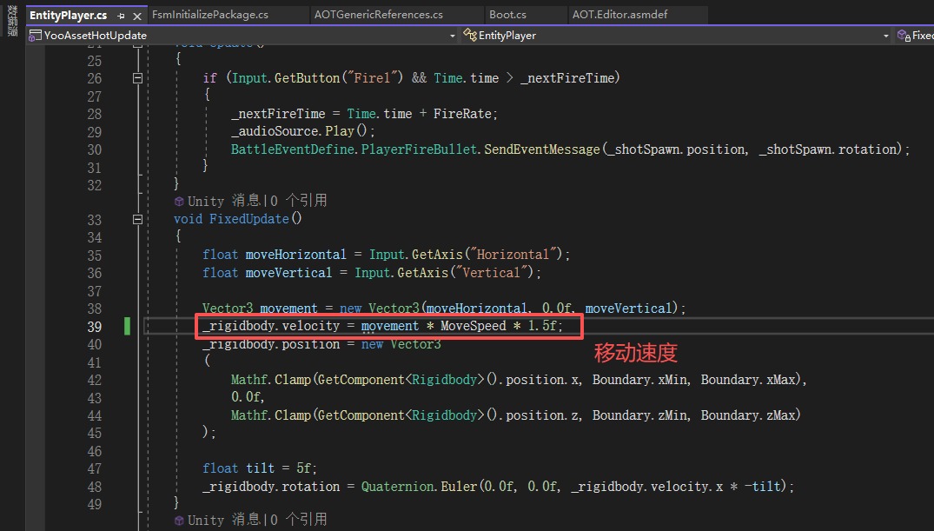Open the YooAssetHotUpdate project dropdown

pos(243,35)
